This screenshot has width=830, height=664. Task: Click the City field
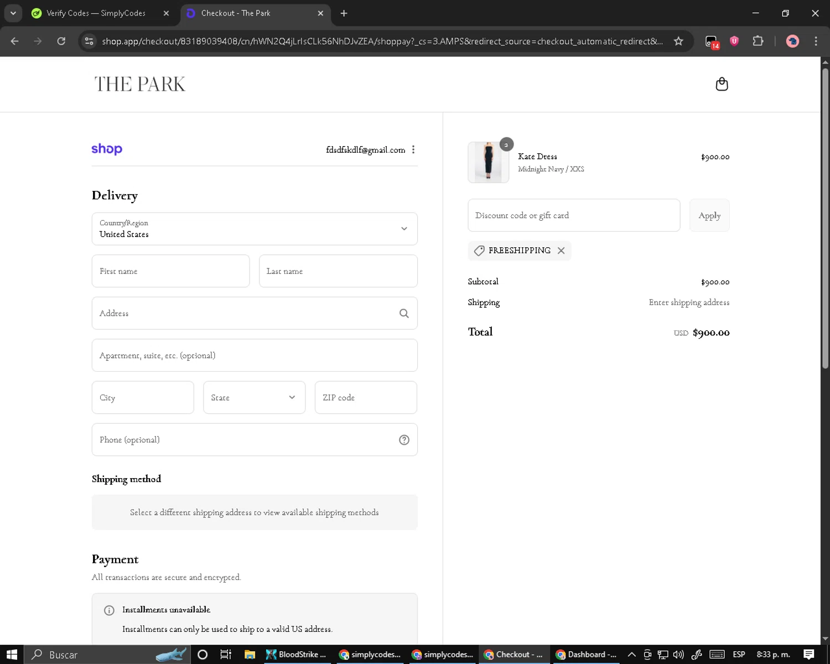pyautogui.click(x=143, y=397)
